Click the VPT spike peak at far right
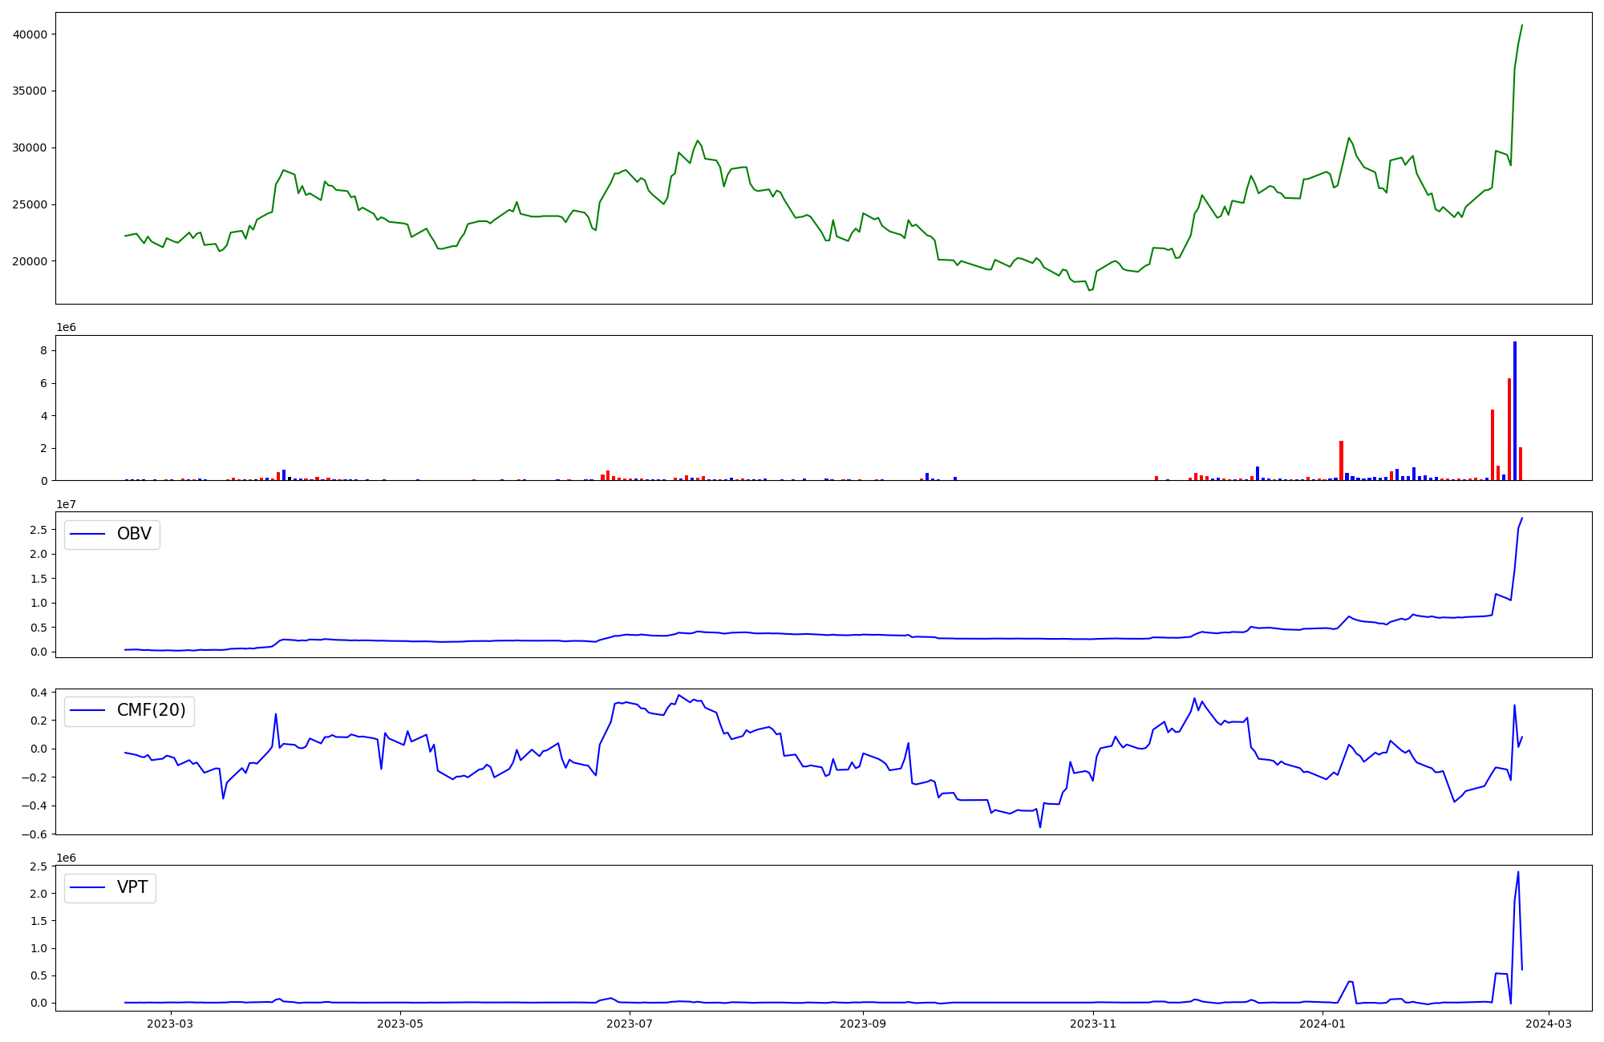The width and height of the screenshot is (1604, 1042). (x=1518, y=872)
